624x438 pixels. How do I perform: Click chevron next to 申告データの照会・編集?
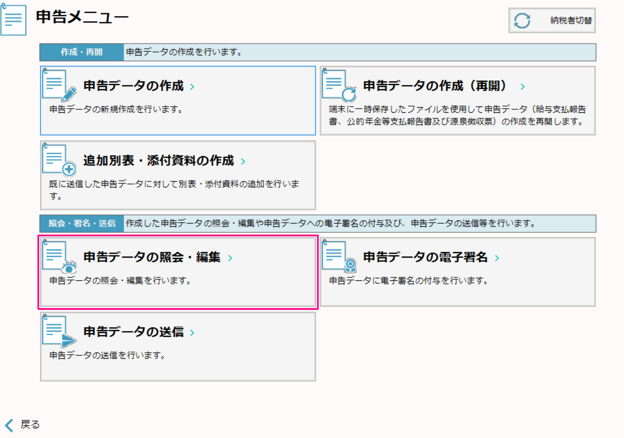[230, 258]
